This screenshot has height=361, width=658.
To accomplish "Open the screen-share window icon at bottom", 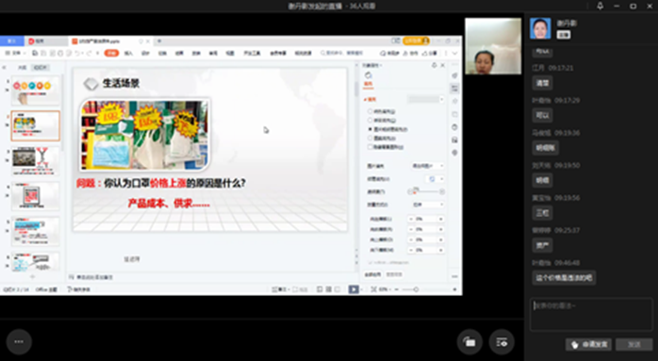I will 469,342.
